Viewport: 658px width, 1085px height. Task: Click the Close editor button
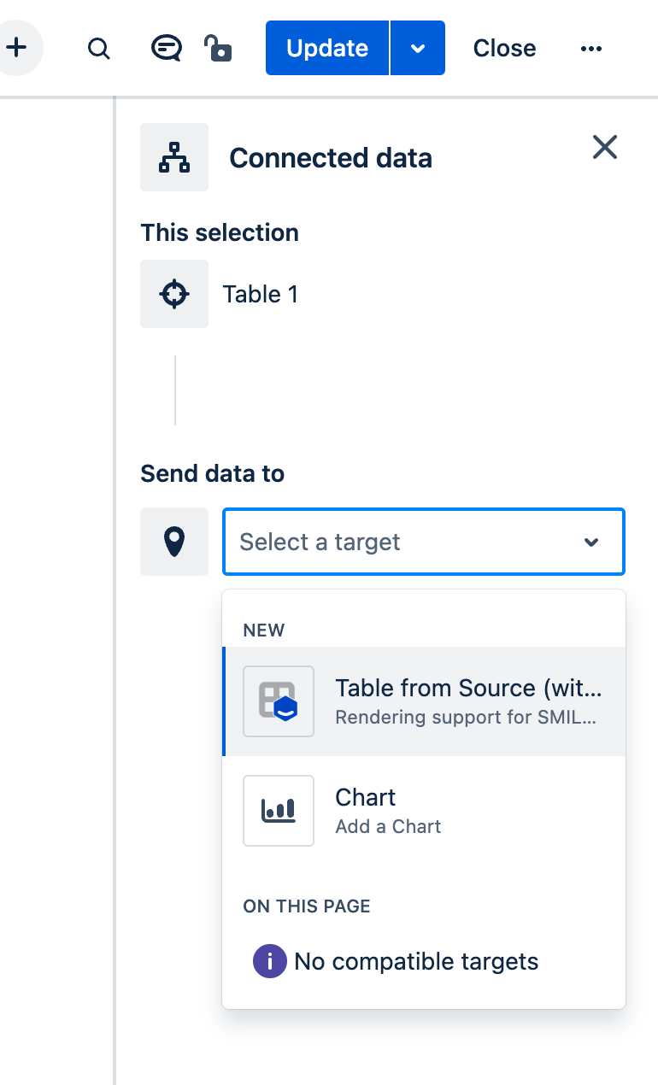coord(504,48)
